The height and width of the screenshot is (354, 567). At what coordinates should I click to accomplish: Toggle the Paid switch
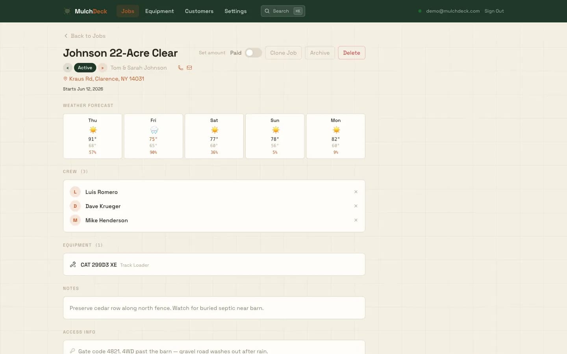(253, 53)
